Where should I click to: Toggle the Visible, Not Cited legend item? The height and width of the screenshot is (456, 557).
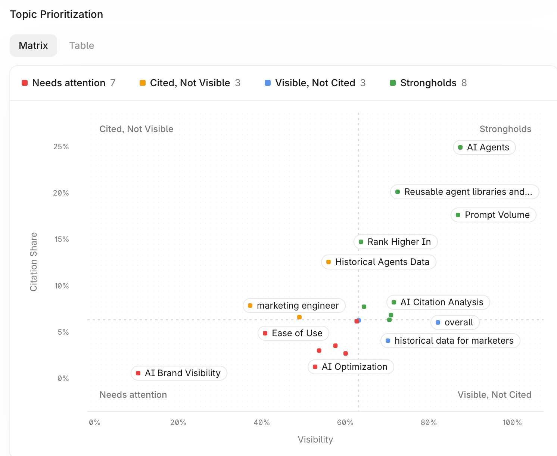pos(315,83)
